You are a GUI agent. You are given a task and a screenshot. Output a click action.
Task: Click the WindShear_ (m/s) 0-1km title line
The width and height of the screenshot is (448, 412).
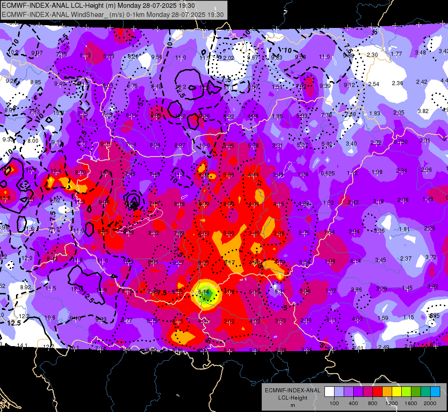click(x=113, y=15)
